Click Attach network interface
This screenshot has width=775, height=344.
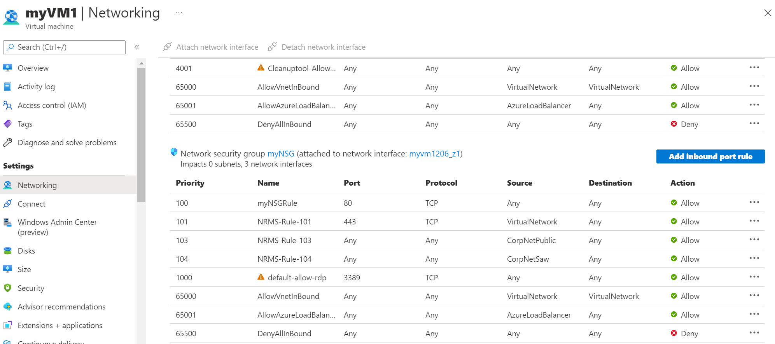click(211, 47)
